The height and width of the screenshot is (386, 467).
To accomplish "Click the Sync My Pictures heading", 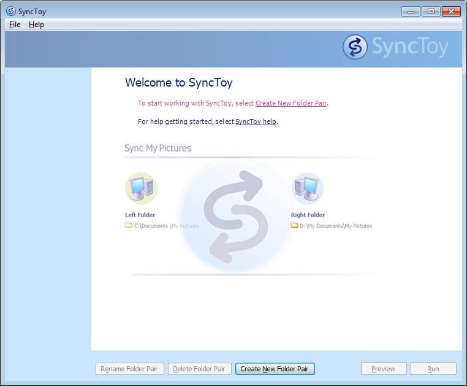I will 158,148.
